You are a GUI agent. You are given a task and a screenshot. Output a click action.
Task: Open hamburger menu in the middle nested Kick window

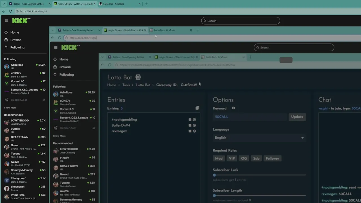56,47
